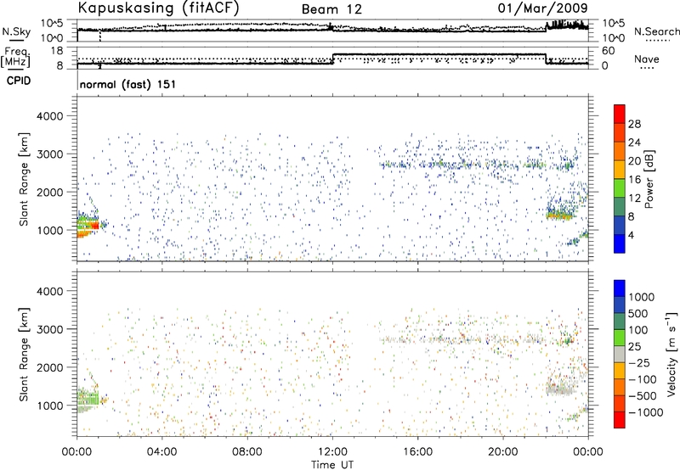Click the Beam 12 label

(x=331, y=9)
